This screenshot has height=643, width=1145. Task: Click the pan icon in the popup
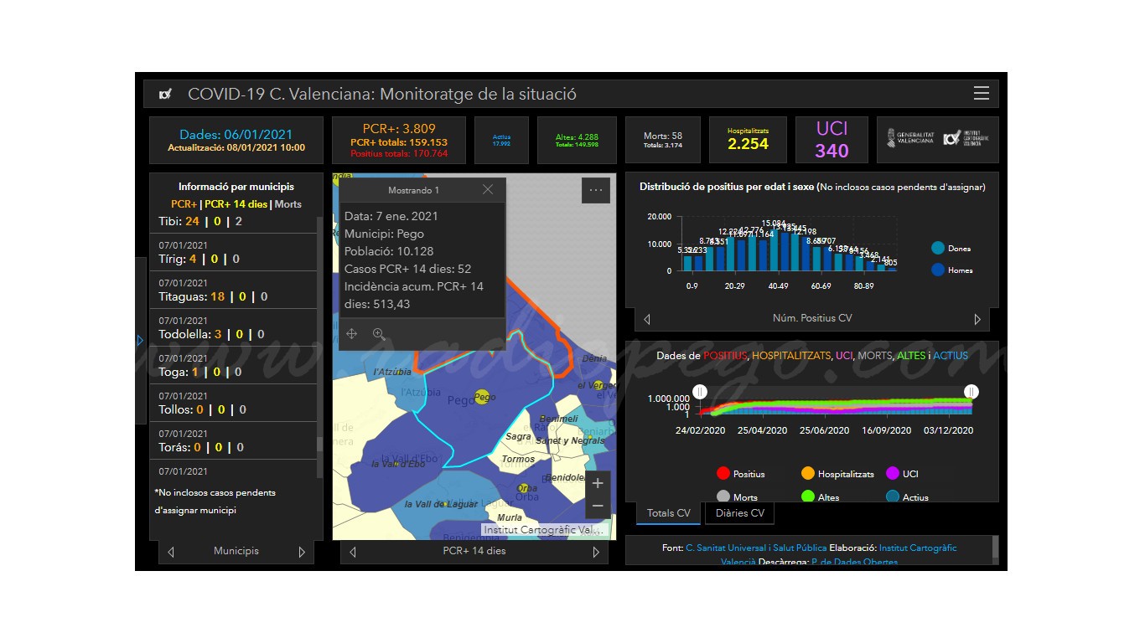pyautogui.click(x=352, y=334)
